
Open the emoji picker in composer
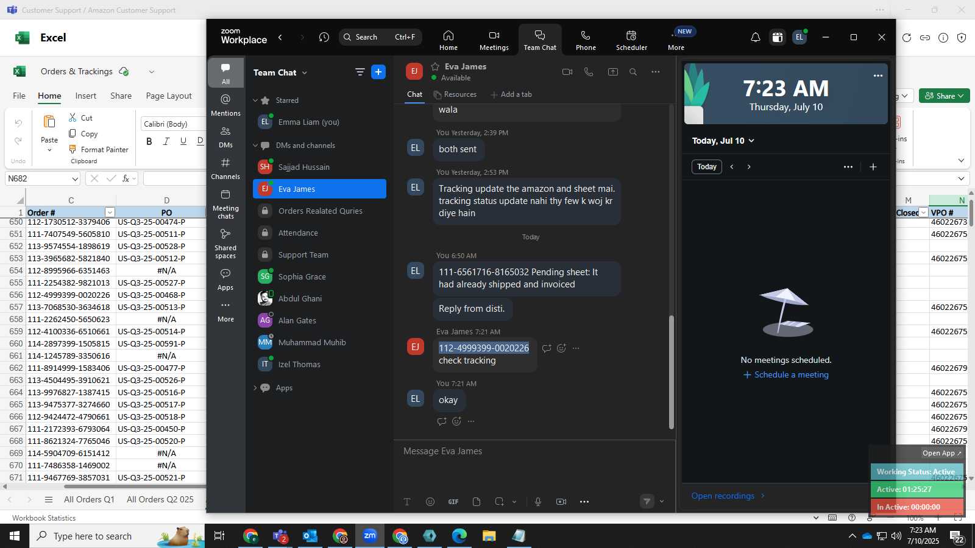pyautogui.click(x=430, y=502)
